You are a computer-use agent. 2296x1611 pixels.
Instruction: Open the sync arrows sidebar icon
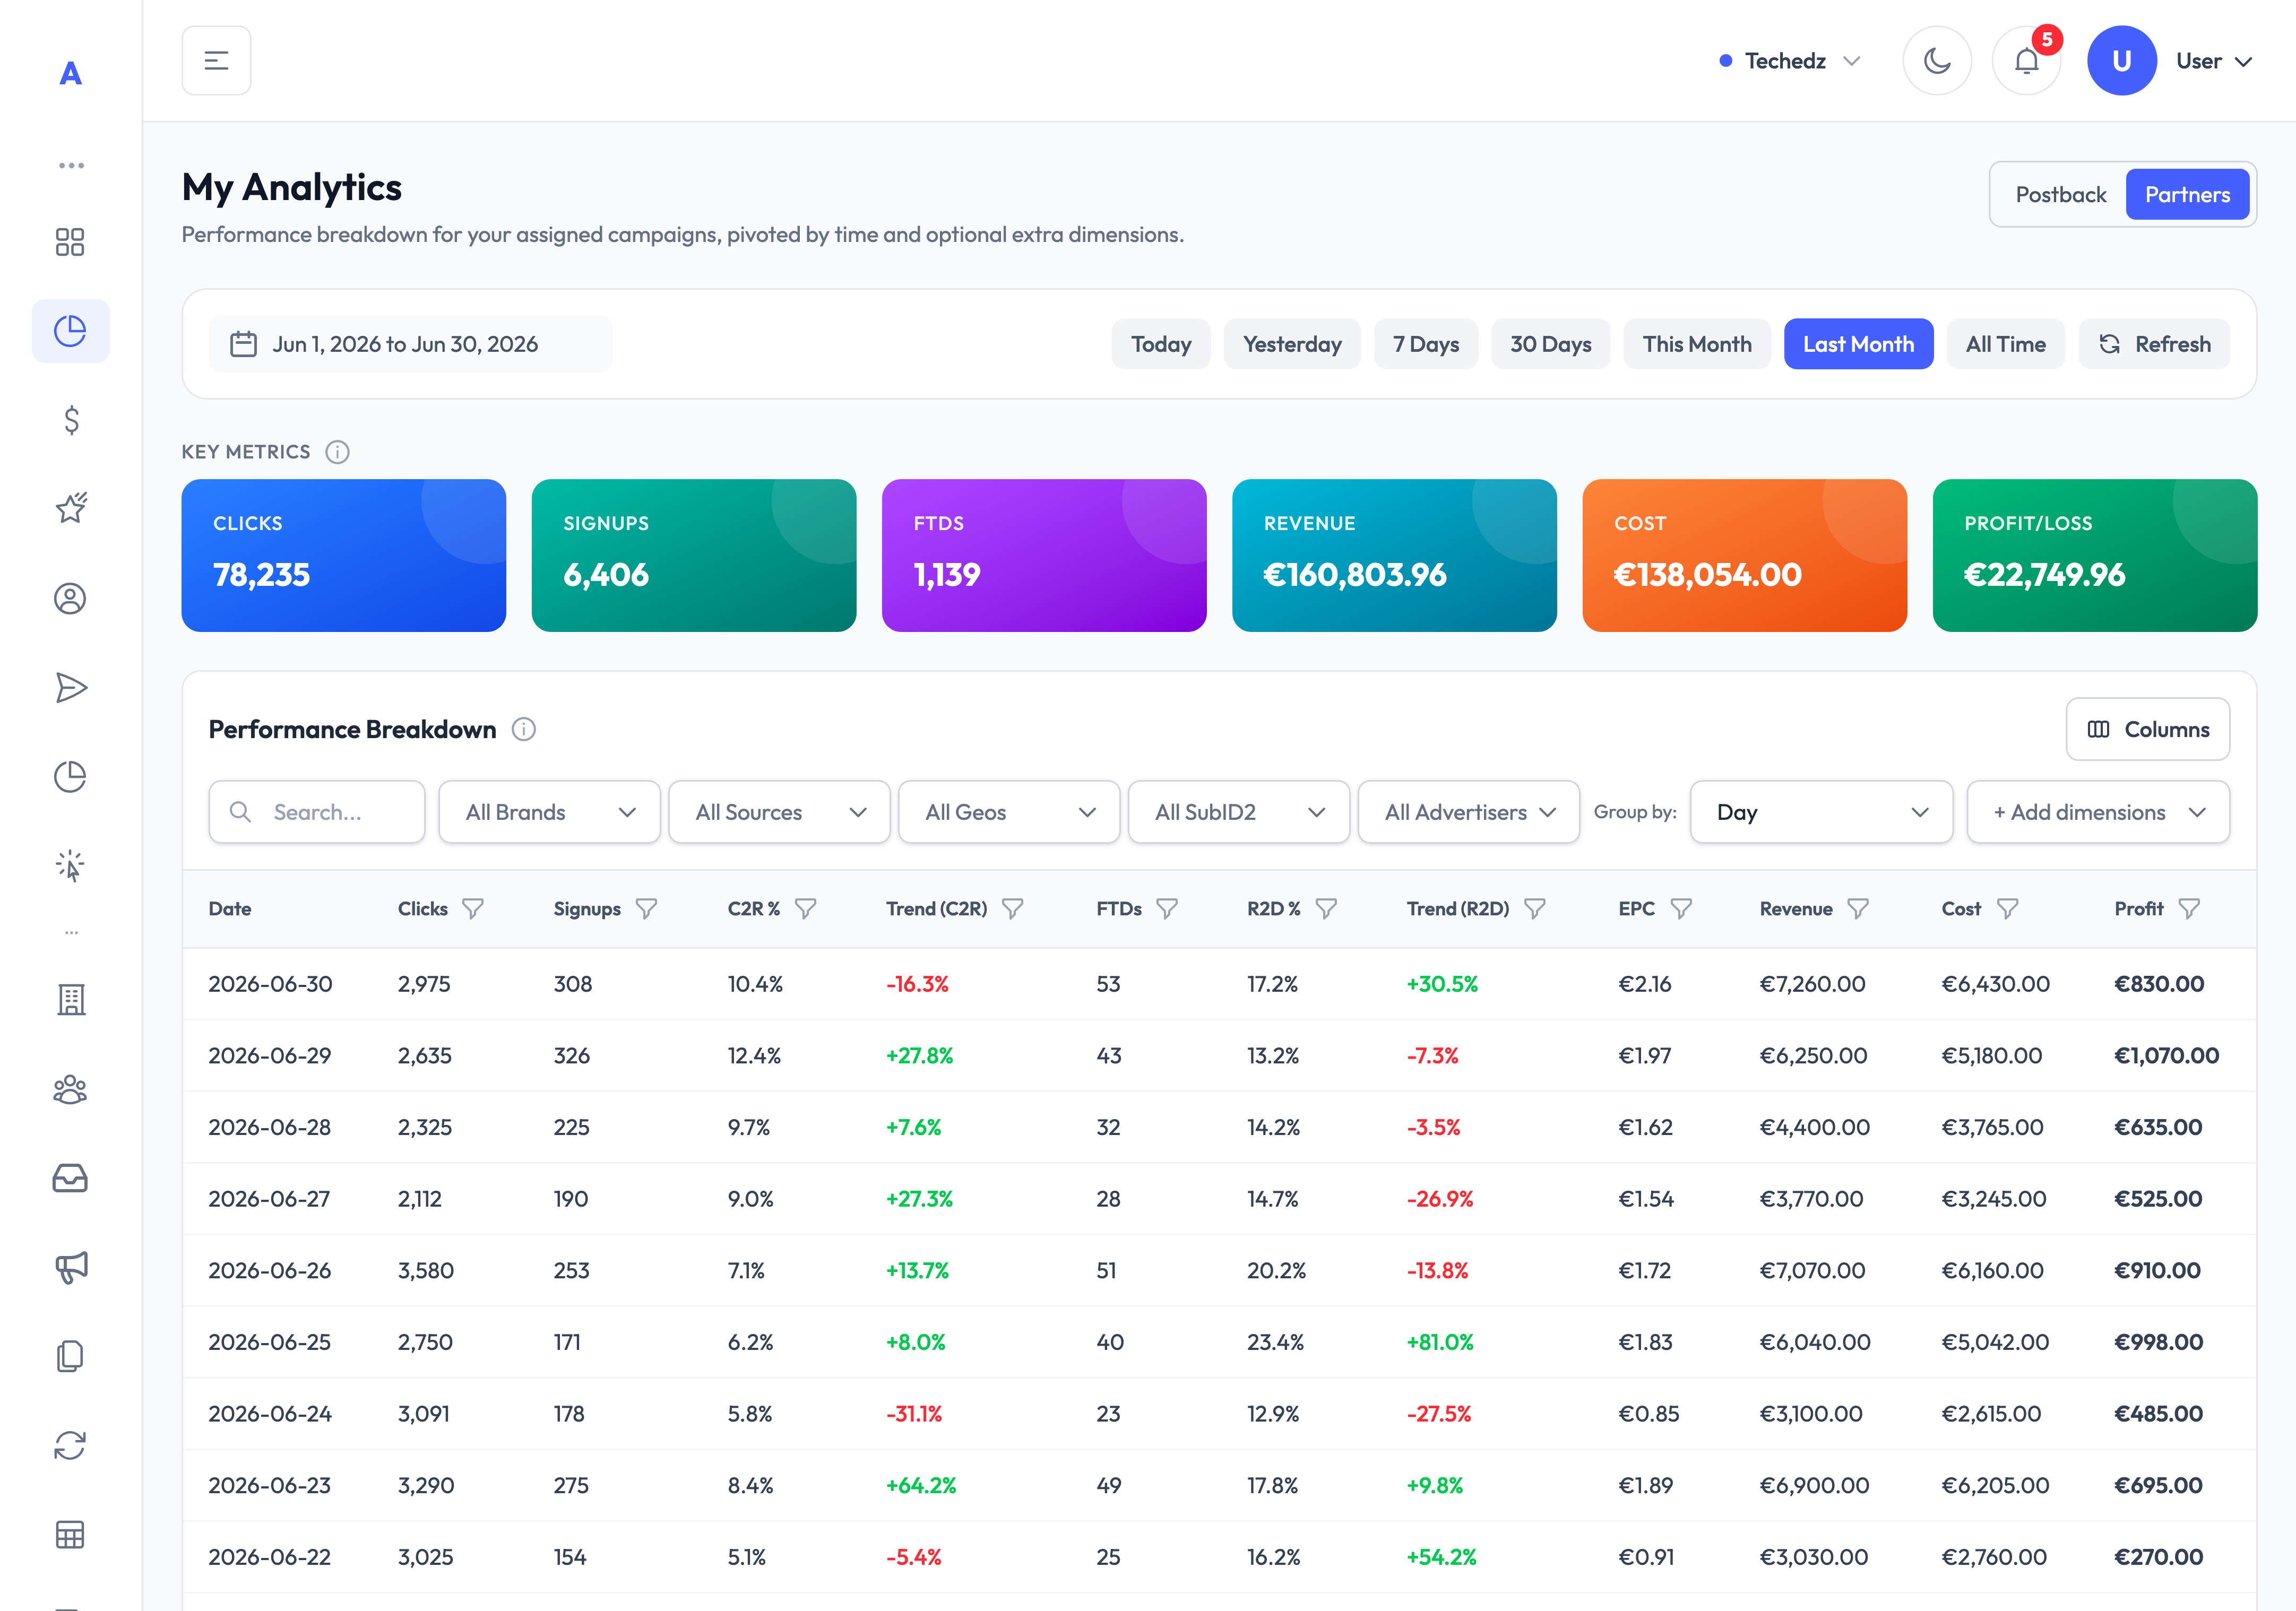point(70,1445)
